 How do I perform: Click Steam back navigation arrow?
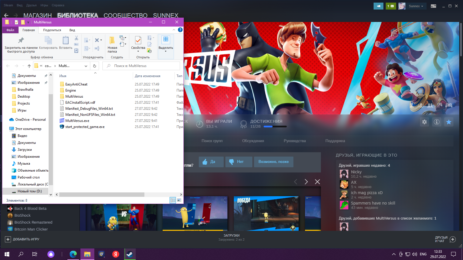pyautogui.click(x=6, y=15)
